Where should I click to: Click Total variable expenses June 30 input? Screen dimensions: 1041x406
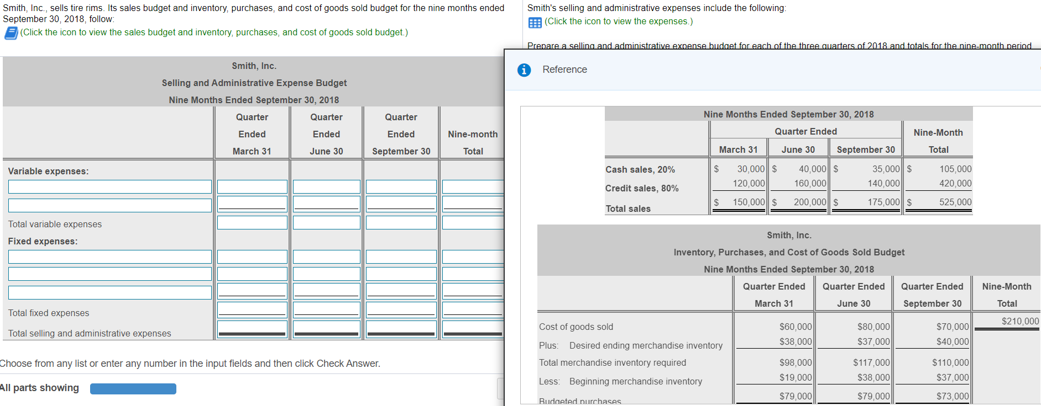327,222
